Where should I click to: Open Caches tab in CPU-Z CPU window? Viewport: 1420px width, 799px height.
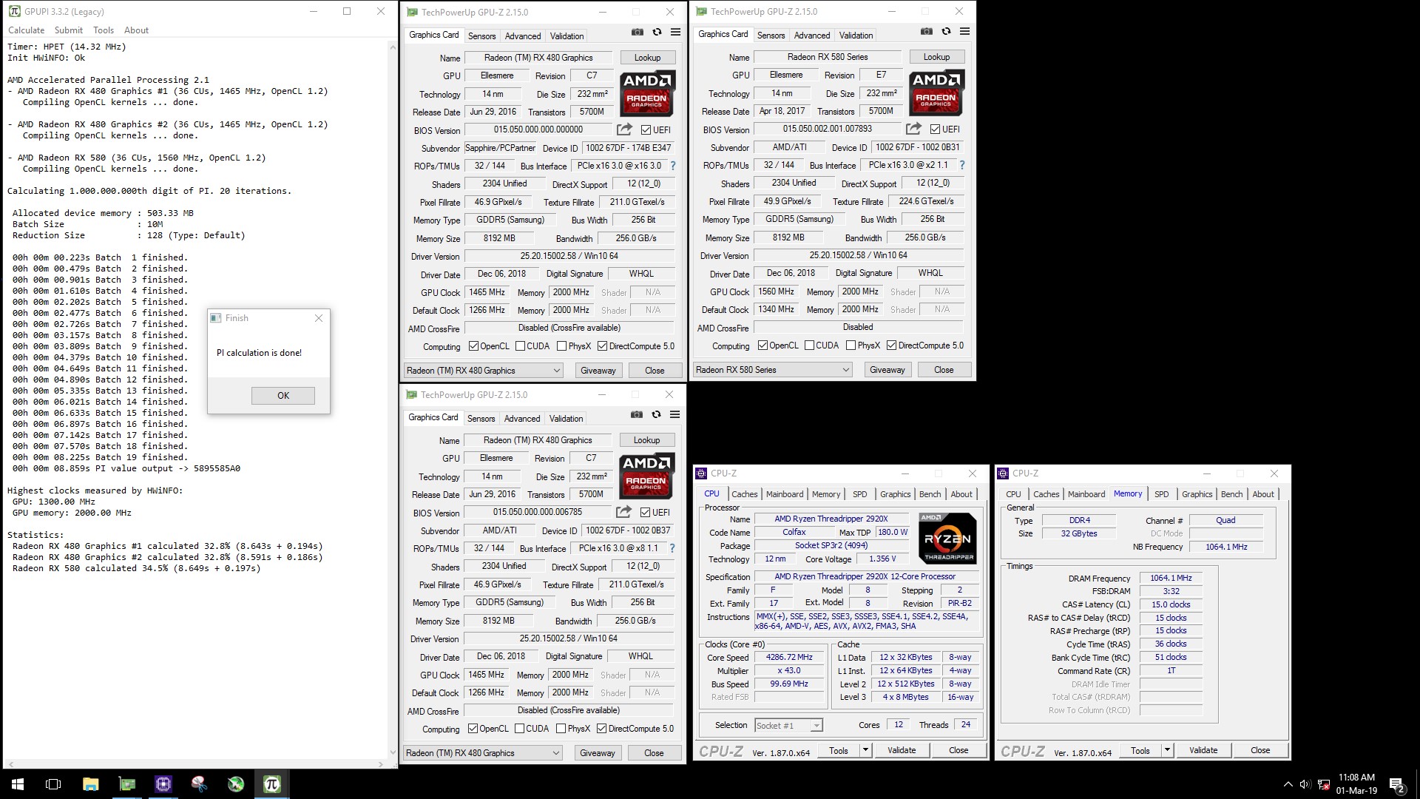pyautogui.click(x=745, y=494)
